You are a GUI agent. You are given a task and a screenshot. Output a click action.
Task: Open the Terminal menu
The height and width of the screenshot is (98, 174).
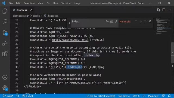[66, 3]
